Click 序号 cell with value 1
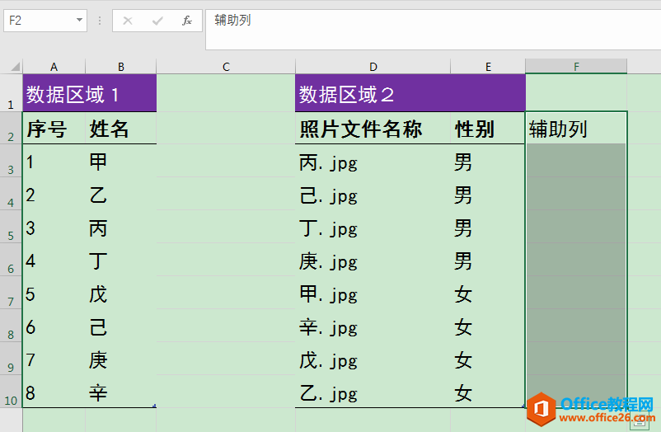The width and height of the screenshot is (661, 432). (x=54, y=161)
